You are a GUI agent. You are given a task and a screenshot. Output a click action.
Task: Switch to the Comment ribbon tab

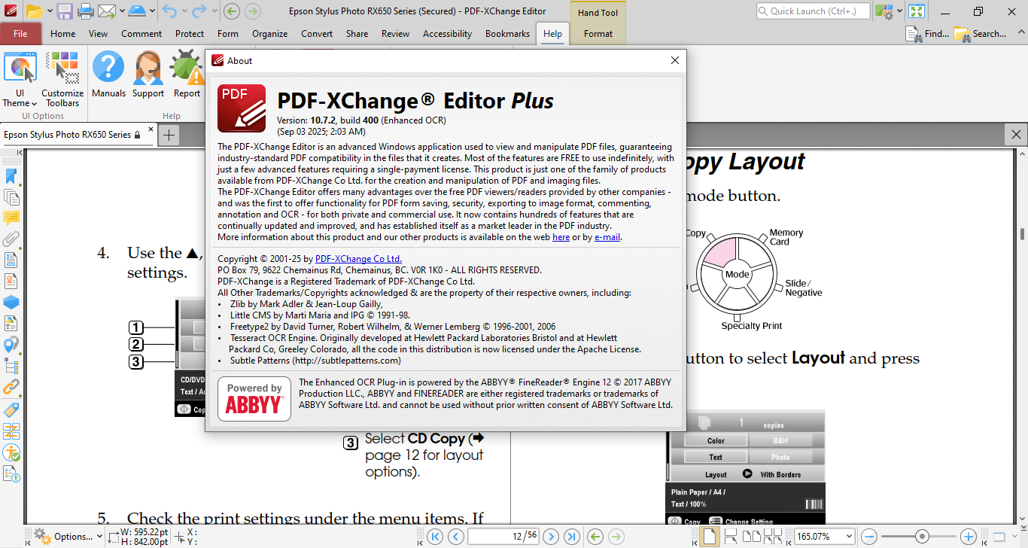click(141, 33)
